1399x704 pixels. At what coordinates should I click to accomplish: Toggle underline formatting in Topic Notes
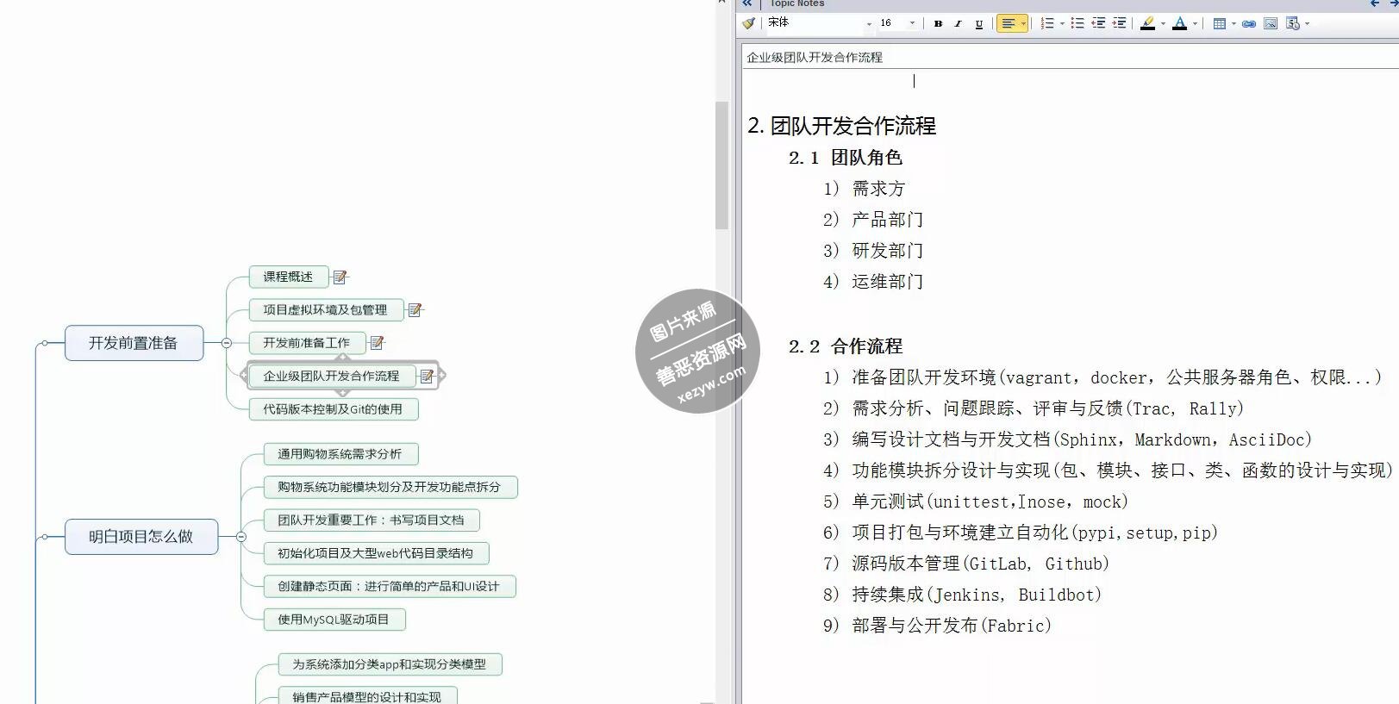tap(978, 24)
